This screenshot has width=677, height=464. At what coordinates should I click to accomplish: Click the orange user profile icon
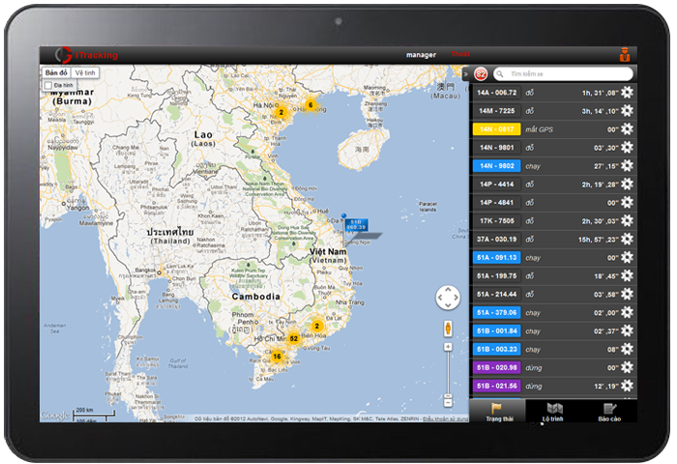pyautogui.click(x=625, y=55)
